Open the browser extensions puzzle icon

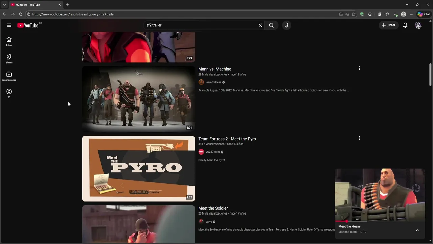tap(370, 14)
